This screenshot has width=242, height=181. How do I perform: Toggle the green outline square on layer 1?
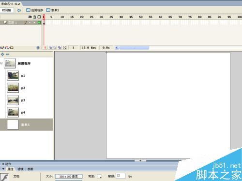(39, 23)
